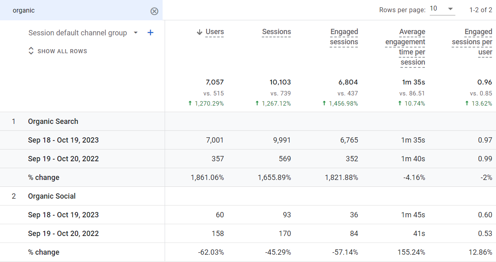Click Organic Social % change row label
This screenshot has width=496, height=262.
(44, 252)
